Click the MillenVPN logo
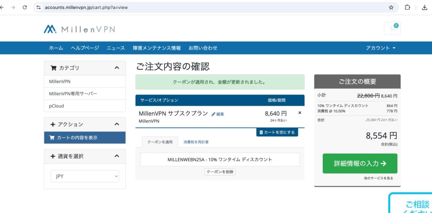Screen dimensions: 432x213 [79, 29]
